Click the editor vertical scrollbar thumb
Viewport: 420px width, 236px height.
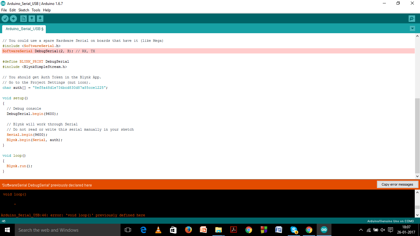pos(417,135)
